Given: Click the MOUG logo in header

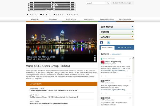Looking at the screenshot, I should (x=52, y=8).
